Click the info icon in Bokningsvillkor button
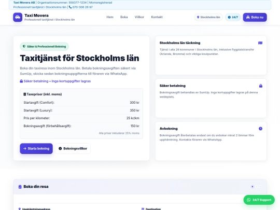This screenshot has height=210, width=280. [x=60, y=149]
